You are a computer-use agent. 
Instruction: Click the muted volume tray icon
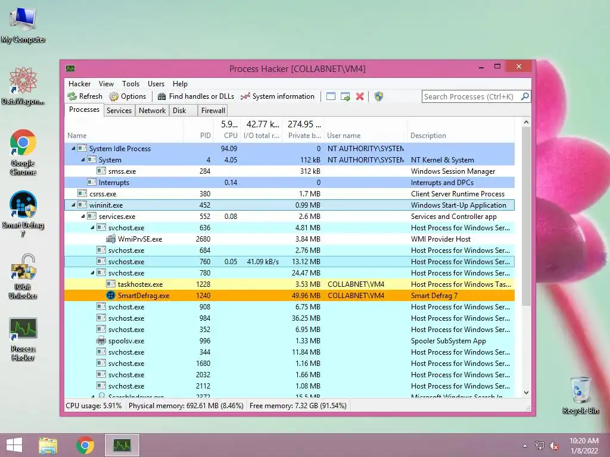[x=554, y=445]
